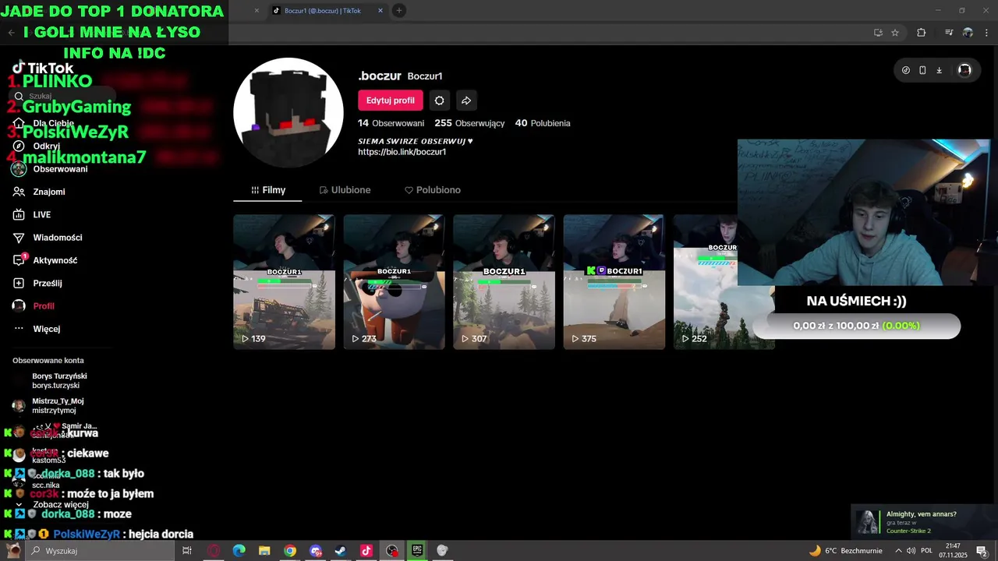Open Wiadomości messages
This screenshot has width=998, height=561.
57,238
